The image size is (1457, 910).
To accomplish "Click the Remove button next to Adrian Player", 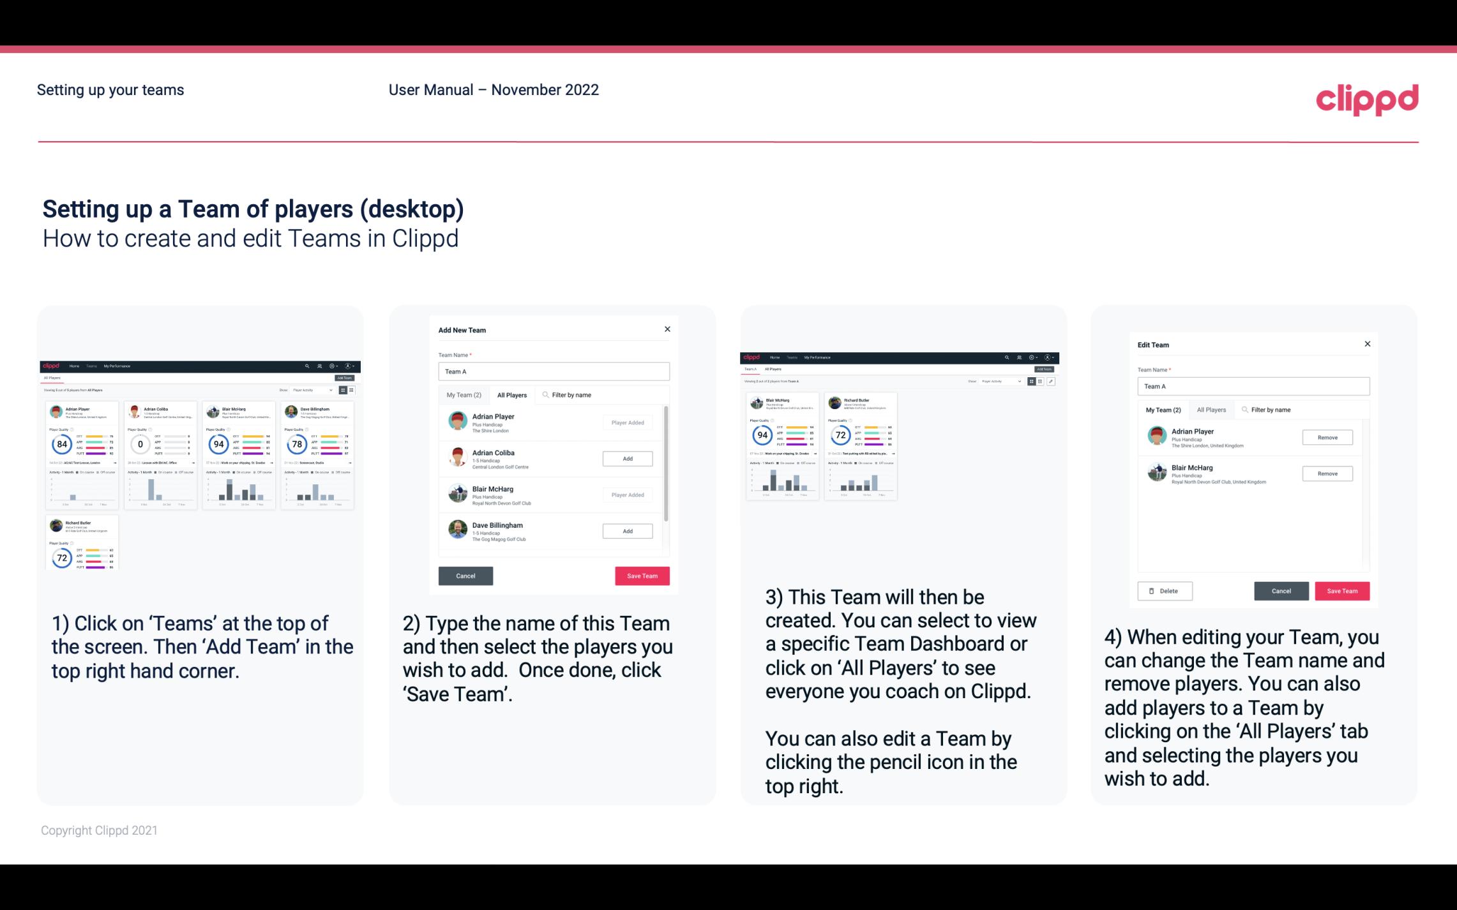I will 1328,437.
